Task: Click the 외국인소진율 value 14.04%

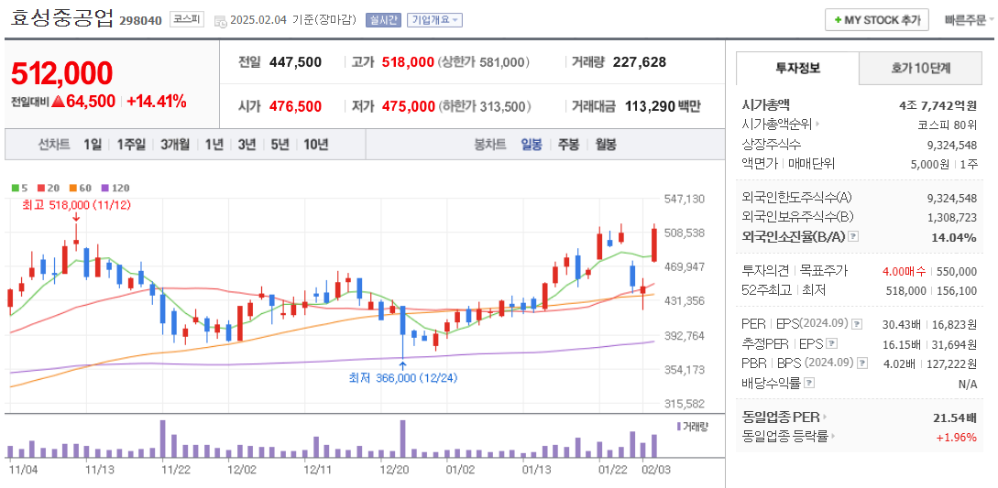Action: 955,237
